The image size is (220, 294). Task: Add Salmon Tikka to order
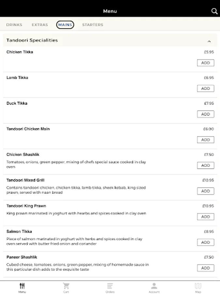(x=205, y=242)
